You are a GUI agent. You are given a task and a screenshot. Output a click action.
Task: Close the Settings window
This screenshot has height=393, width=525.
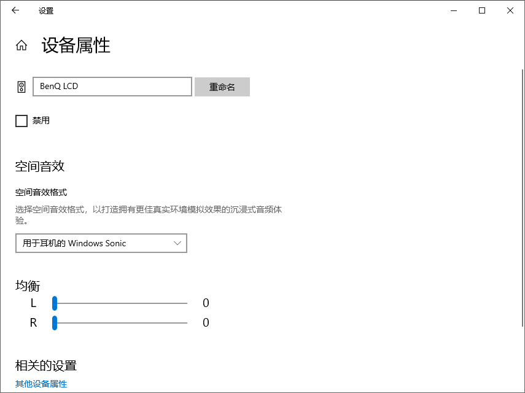(510, 10)
